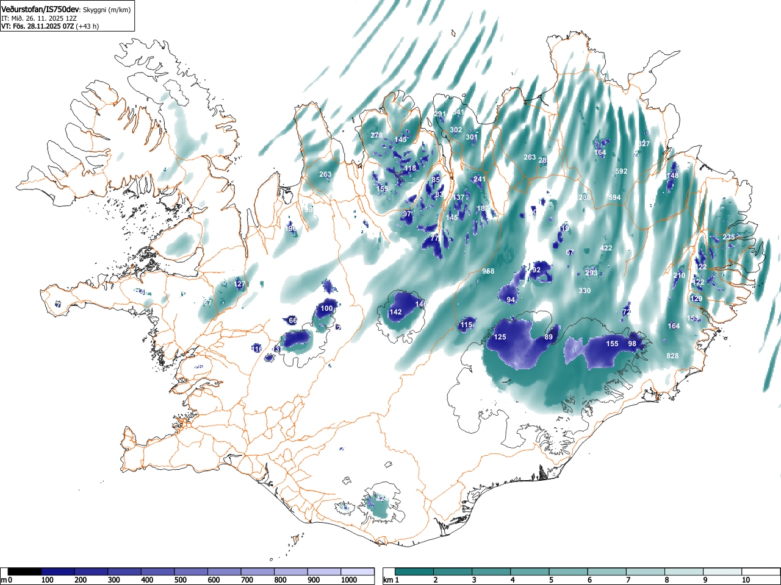Click the map value 293
Image resolution: width=781 pixels, height=585 pixels.
coord(591,273)
